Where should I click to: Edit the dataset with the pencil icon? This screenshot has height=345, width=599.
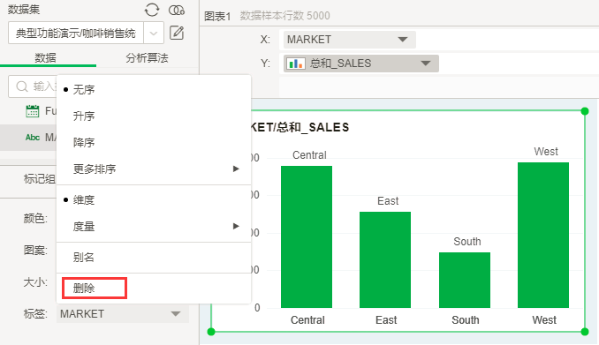point(177,33)
